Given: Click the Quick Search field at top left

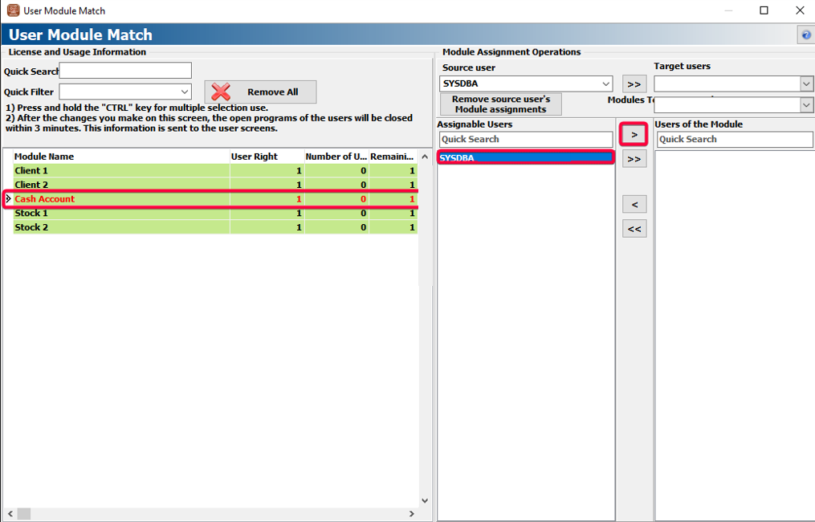Looking at the screenshot, I should coord(125,71).
